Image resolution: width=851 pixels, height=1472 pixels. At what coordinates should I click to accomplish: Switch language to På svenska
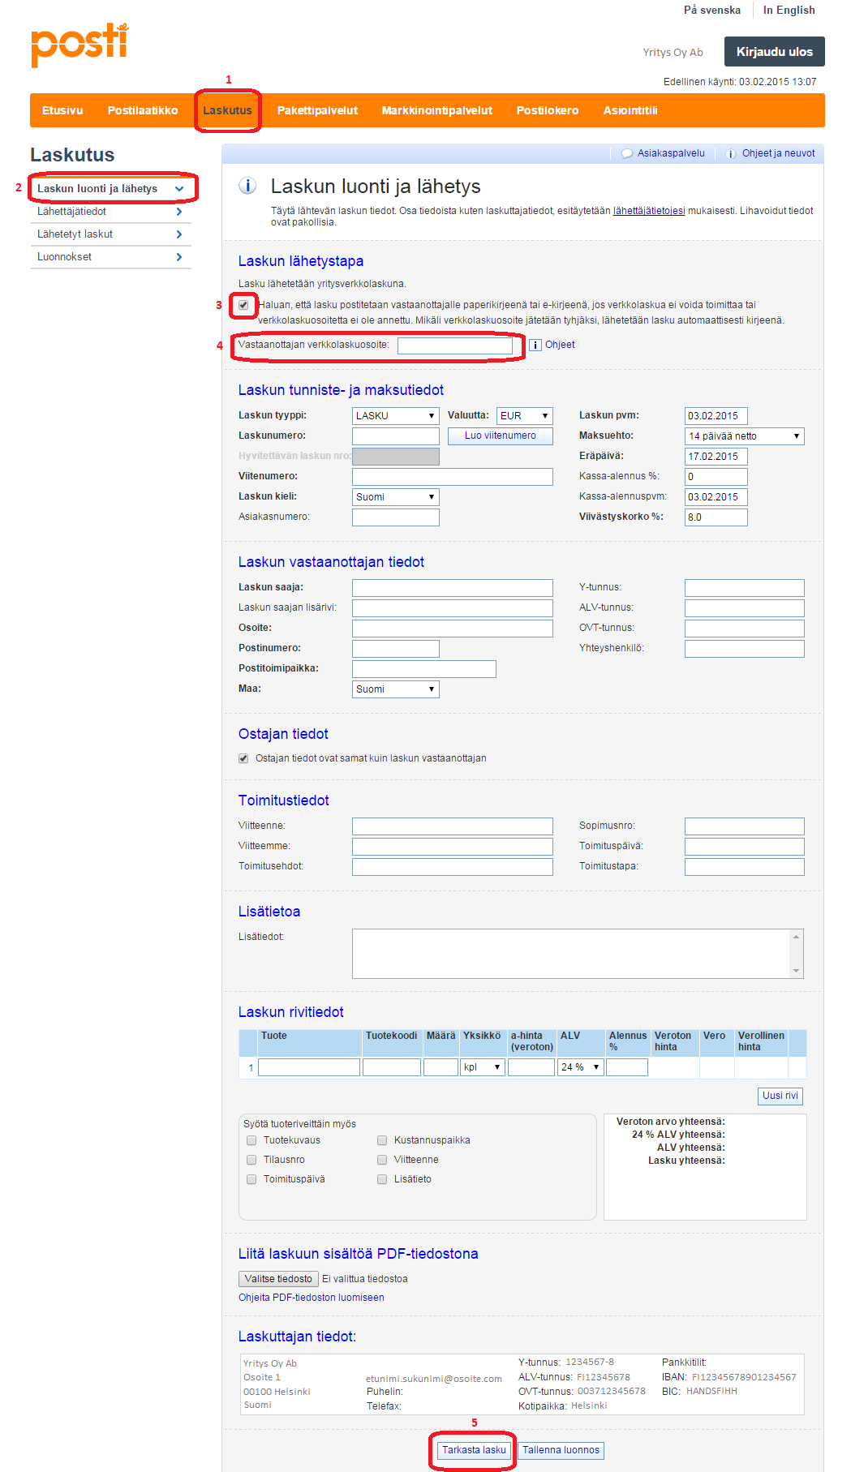[712, 11]
